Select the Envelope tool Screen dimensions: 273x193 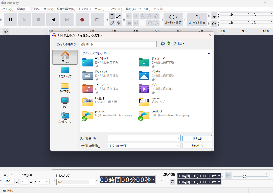tap(119, 16)
